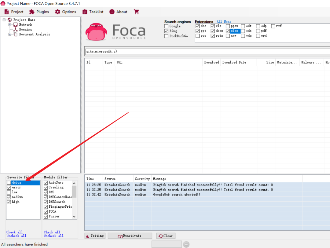Click Uncheck all under Module filter

pos(54,236)
